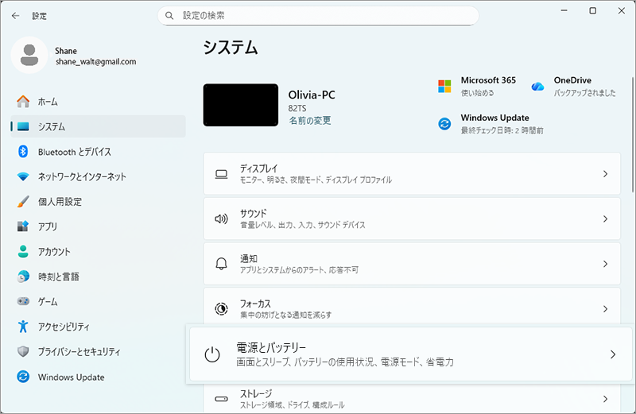Click アプリとシステムからのアラート description text
636x414 pixels.
click(300, 270)
